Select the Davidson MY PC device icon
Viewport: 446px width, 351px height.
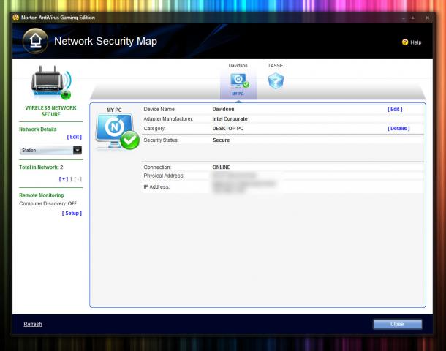[x=238, y=83]
